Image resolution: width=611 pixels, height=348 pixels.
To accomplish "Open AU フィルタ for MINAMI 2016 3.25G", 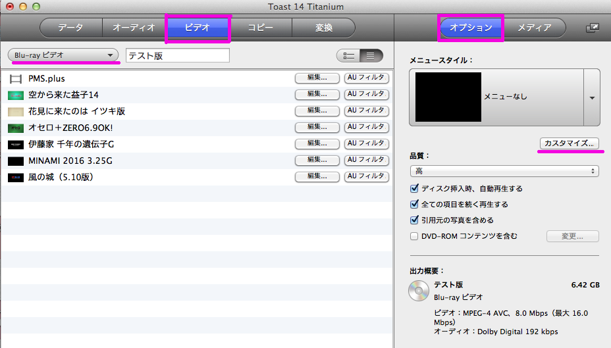I will pyautogui.click(x=366, y=160).
